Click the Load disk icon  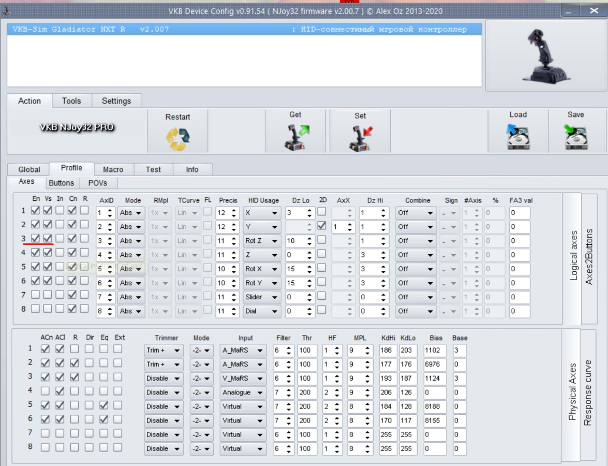[517, 138]
